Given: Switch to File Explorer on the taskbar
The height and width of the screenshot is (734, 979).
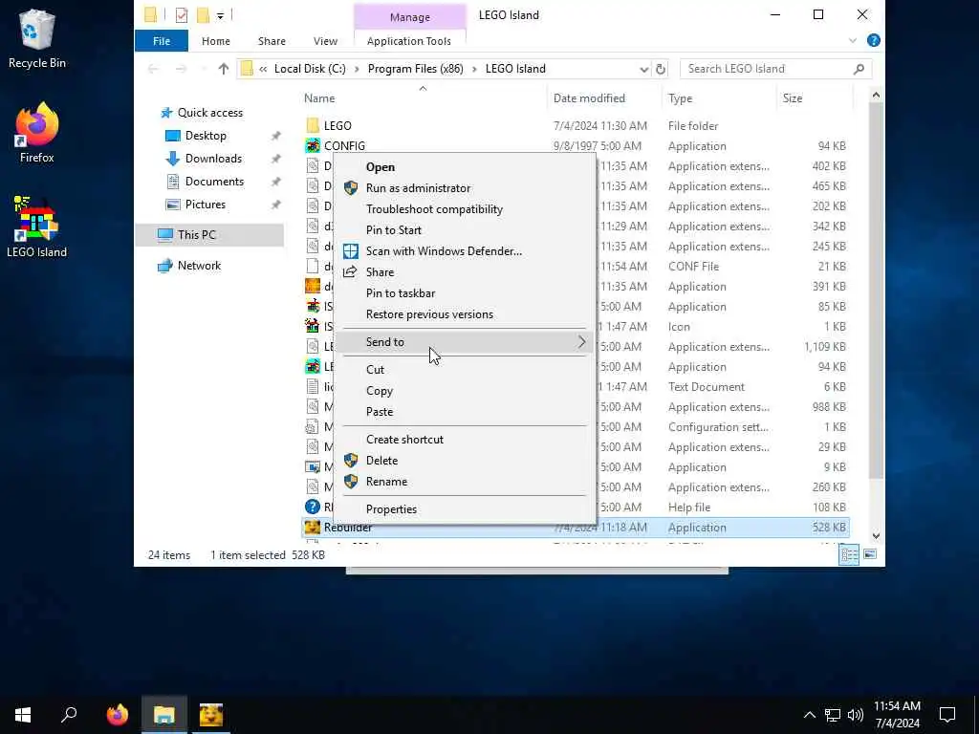Looking at the screenshot, I should click(163, 715).
